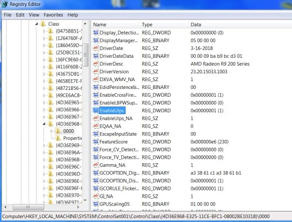Open the Help menu

tap(73, 15)
